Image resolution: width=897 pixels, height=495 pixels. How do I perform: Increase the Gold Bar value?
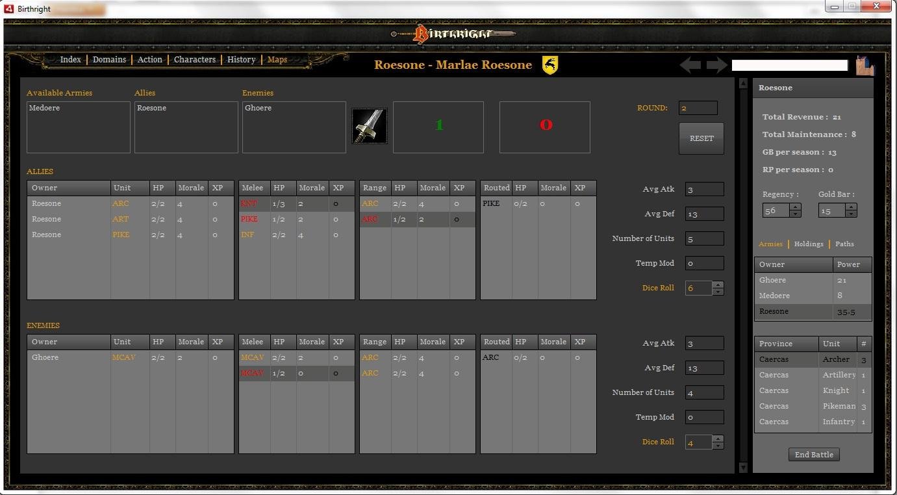click(x=851, y=207)
